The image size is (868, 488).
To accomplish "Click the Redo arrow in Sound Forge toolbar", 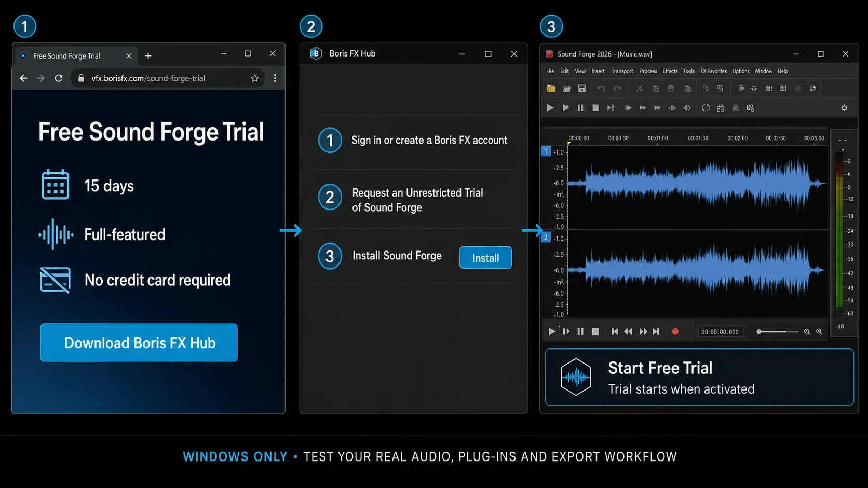I will click(617, 89).
